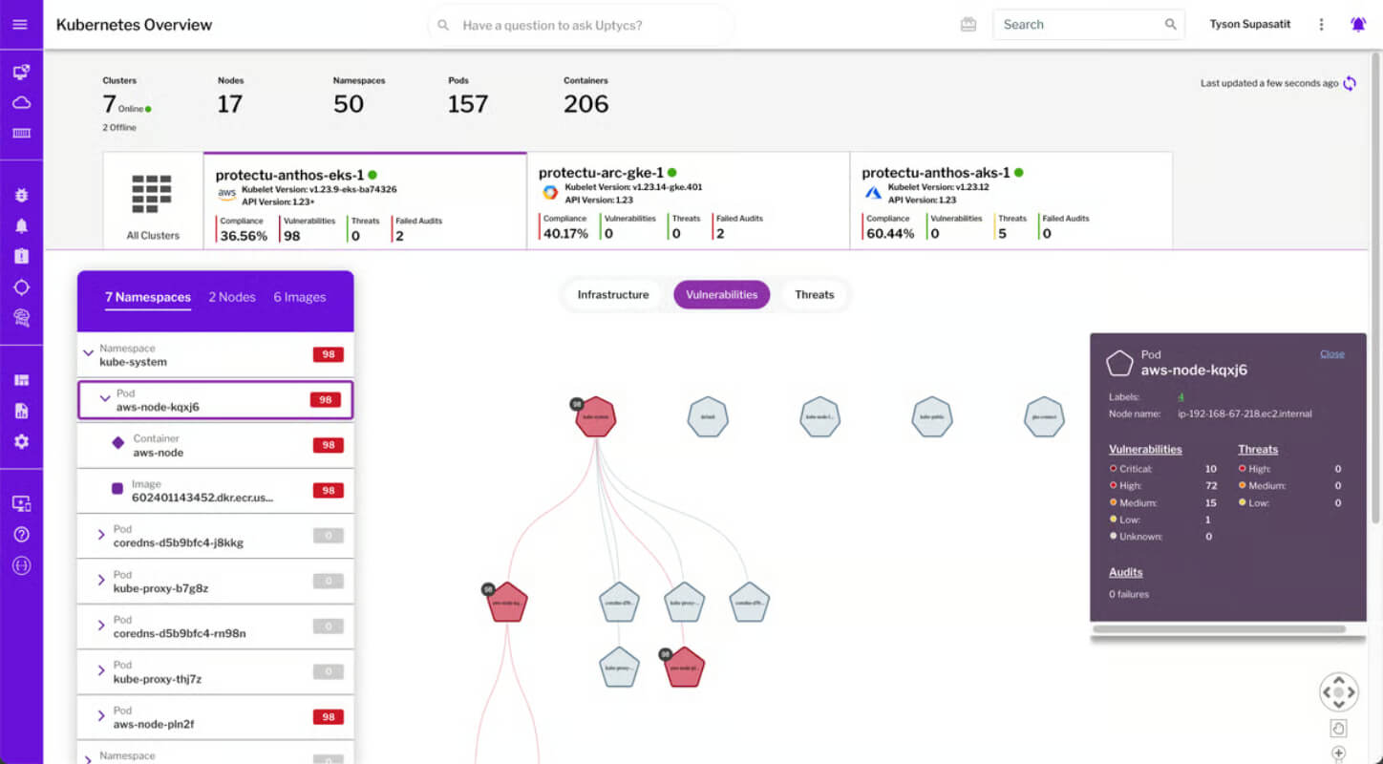Open the hamburger menu icon
1383x764 pixels.
(20, 24)
